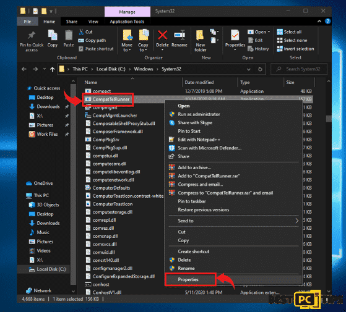
Task: Click Select none in ribbon
Action: 292,40
